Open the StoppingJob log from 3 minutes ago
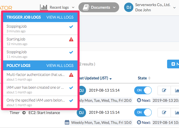 pos(40,29)
